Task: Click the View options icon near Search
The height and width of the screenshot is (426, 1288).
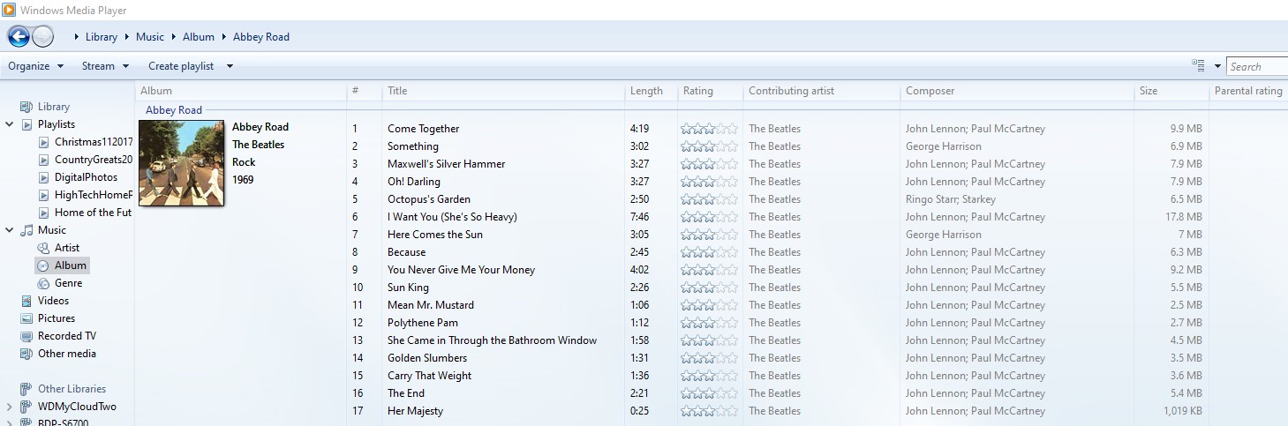Action: pos(1198,66)
